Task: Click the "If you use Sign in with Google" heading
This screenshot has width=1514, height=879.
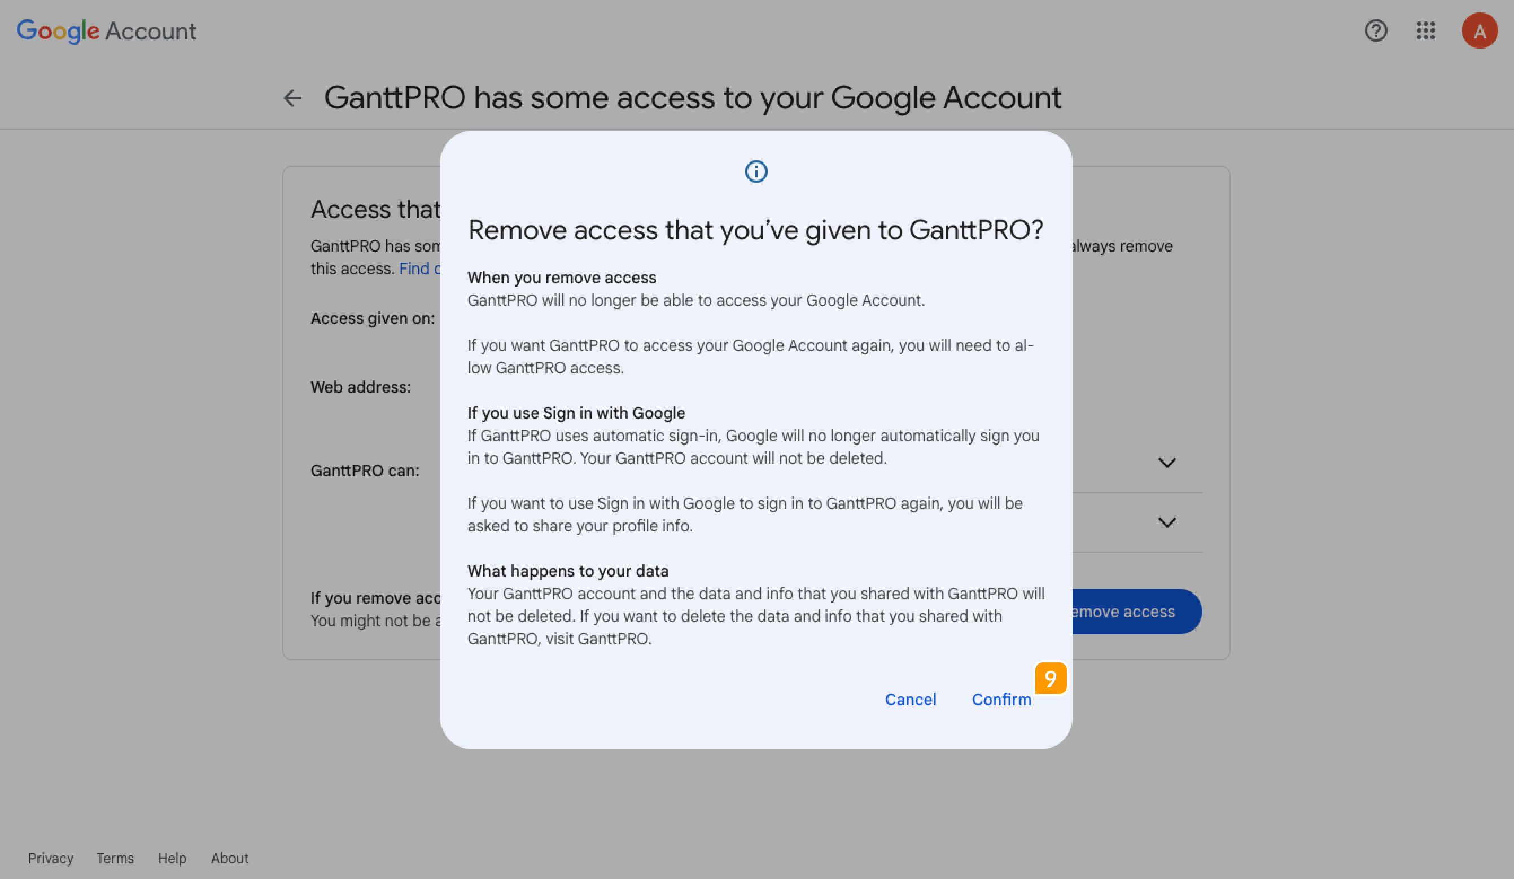Action: [x=576, y=413]
